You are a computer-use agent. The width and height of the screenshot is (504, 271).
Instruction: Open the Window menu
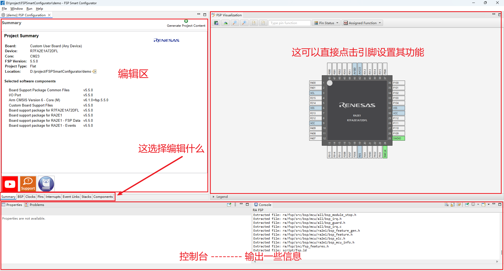(17, 9)
